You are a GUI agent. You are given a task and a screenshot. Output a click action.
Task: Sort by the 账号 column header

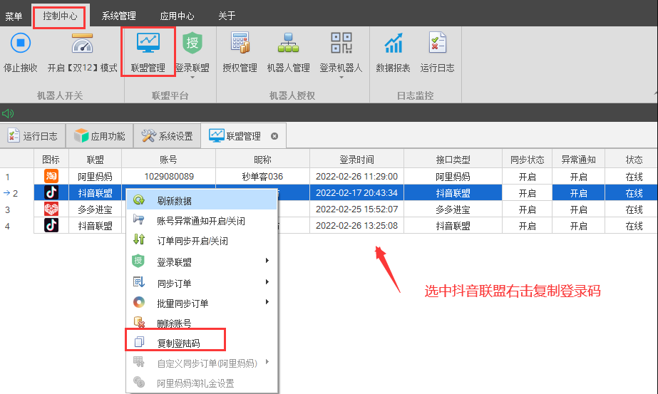169,160
